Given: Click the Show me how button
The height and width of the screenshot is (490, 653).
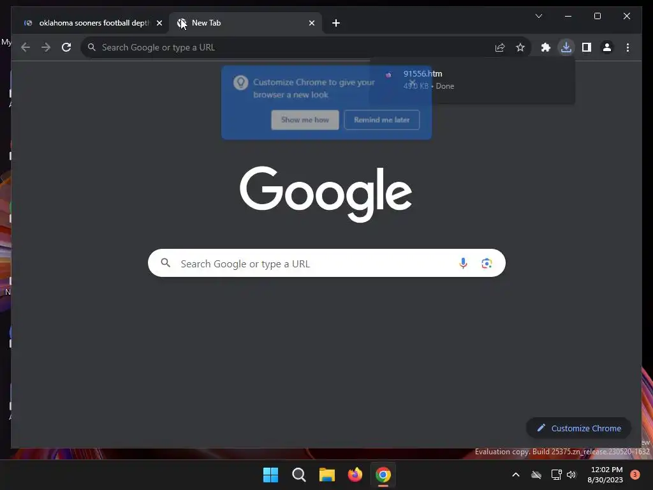Looking at the screenshot, I should 305,120.
